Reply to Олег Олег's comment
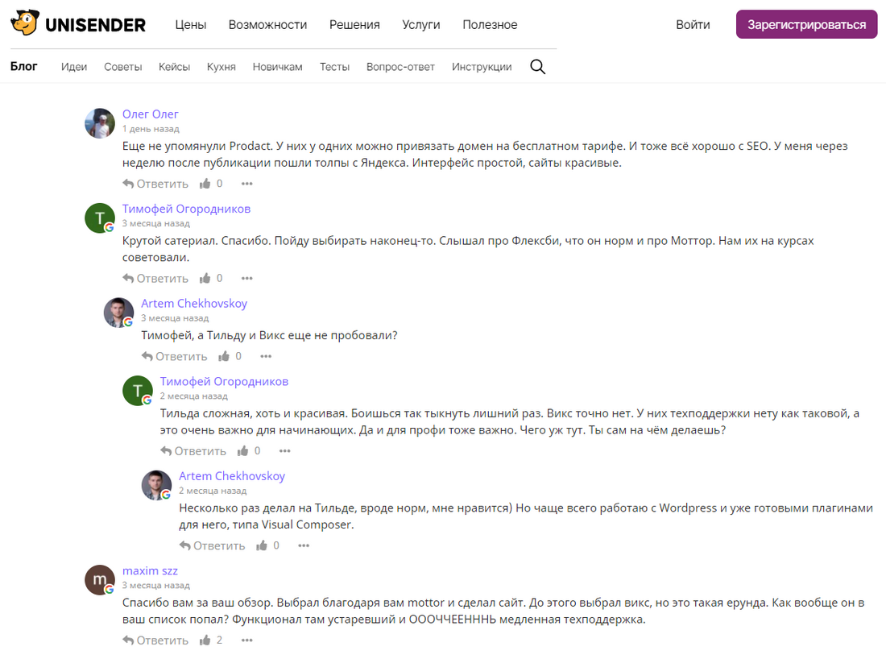 155,184
